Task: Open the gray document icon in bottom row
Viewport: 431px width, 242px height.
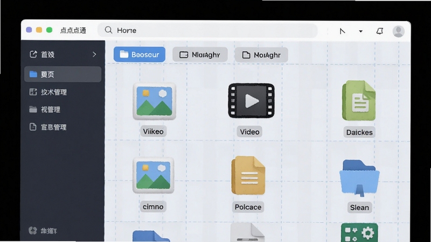Action: click(x=247, y=232)
